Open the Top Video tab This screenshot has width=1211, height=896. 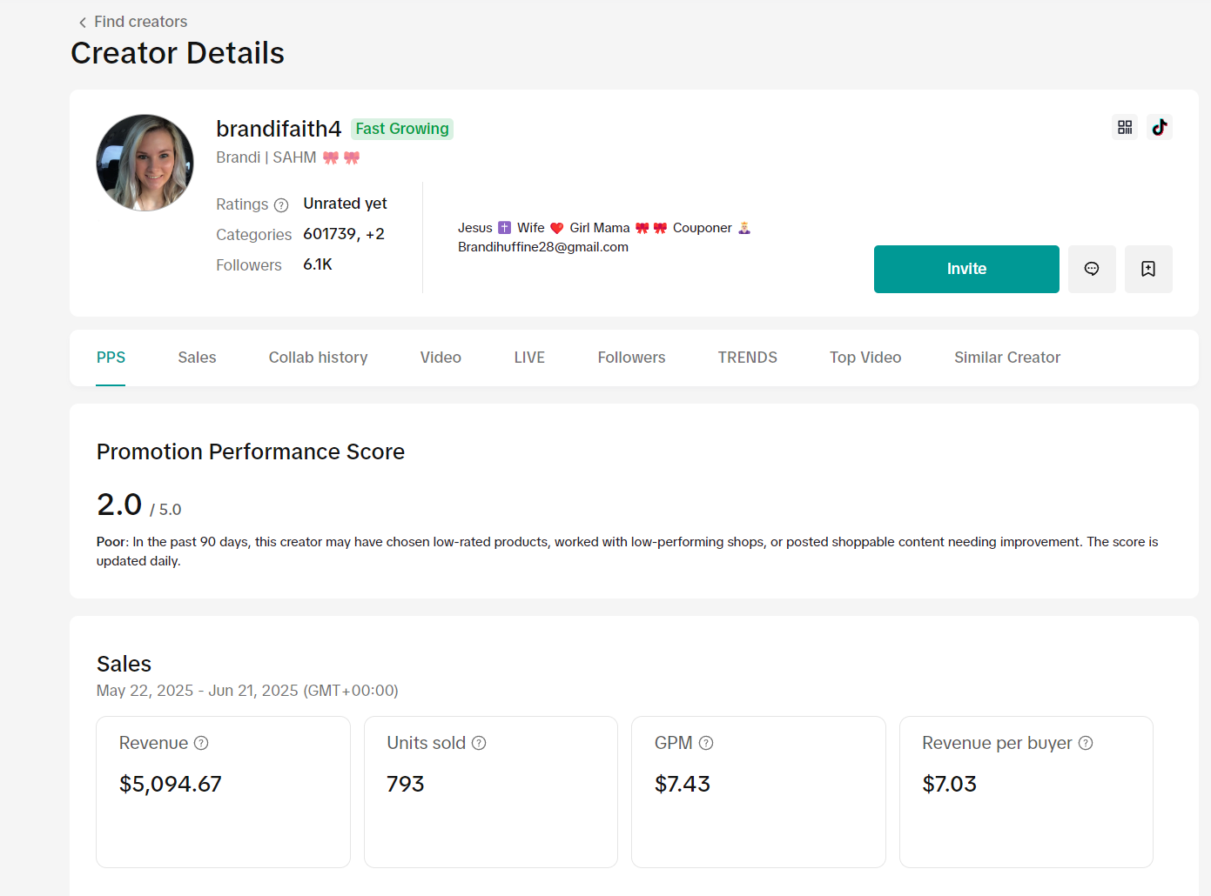tap(865, 358)
